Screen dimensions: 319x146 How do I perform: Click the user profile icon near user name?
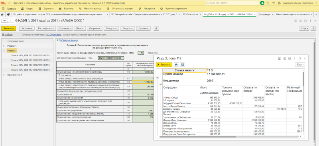pyautogui.click(x=279, y=3)
